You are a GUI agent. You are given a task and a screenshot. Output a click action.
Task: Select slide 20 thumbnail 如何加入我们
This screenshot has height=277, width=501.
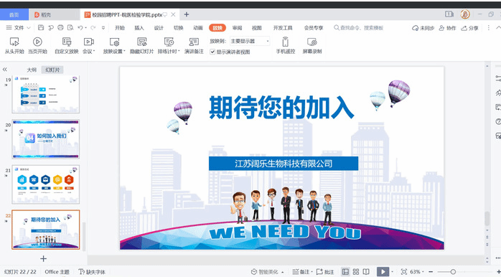[x=46, y=139]
